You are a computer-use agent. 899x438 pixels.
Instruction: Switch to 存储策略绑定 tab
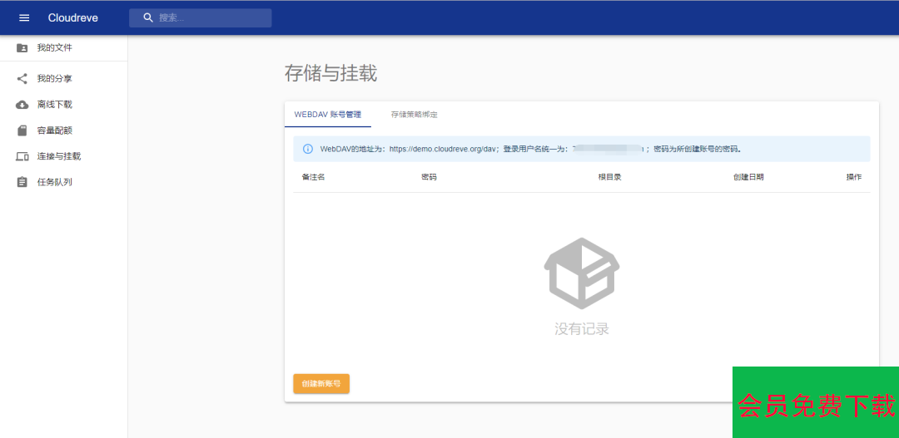[x=414, y=115]
